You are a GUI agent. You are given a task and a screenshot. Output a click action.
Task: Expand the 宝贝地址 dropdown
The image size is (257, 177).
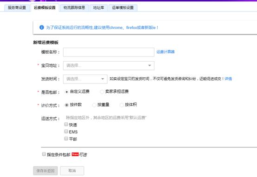point(109,65)
